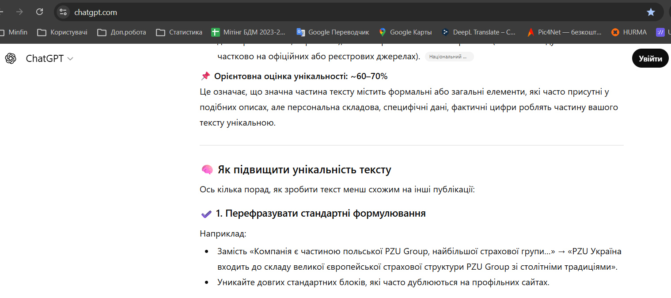Click the bullet starting Уникайте довгих стандартних блоків
The height and width of the screenshot is (298, 671).
[x=383, y=282]
